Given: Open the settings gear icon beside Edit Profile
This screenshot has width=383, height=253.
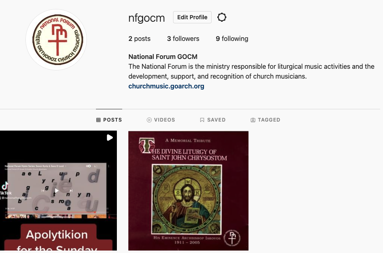Looking at the screenshot, I should [x=222, y=17].
